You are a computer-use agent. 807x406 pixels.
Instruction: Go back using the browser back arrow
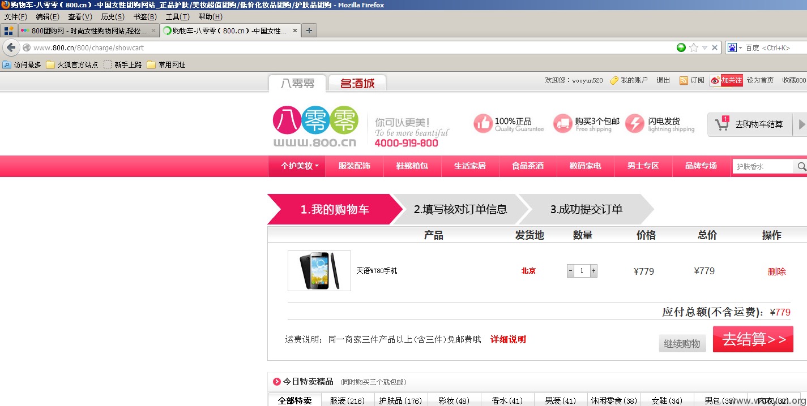pyautogui.click(x=11, y=47)
